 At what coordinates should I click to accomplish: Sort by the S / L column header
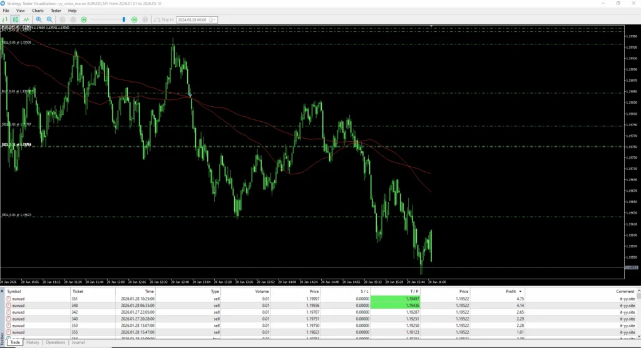tap(346, 291)
